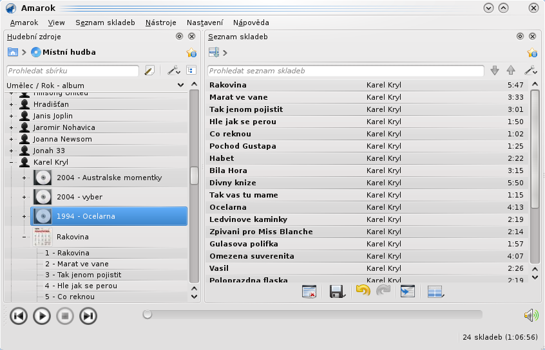Click the playlist vertical scrollbar handle
Screen dimensions: 545x350
535,148
